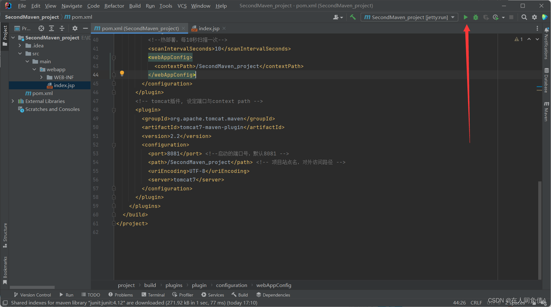This screenshot has width=551, height=307.
Task: Toggle the Database side tool window
Action: 546,80
